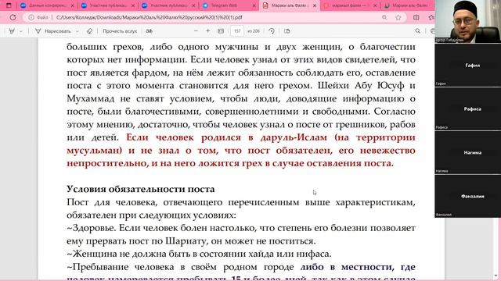Activate the Нарисовать draw tool
The height and width of the screenshot is (281, 501).
52,31
